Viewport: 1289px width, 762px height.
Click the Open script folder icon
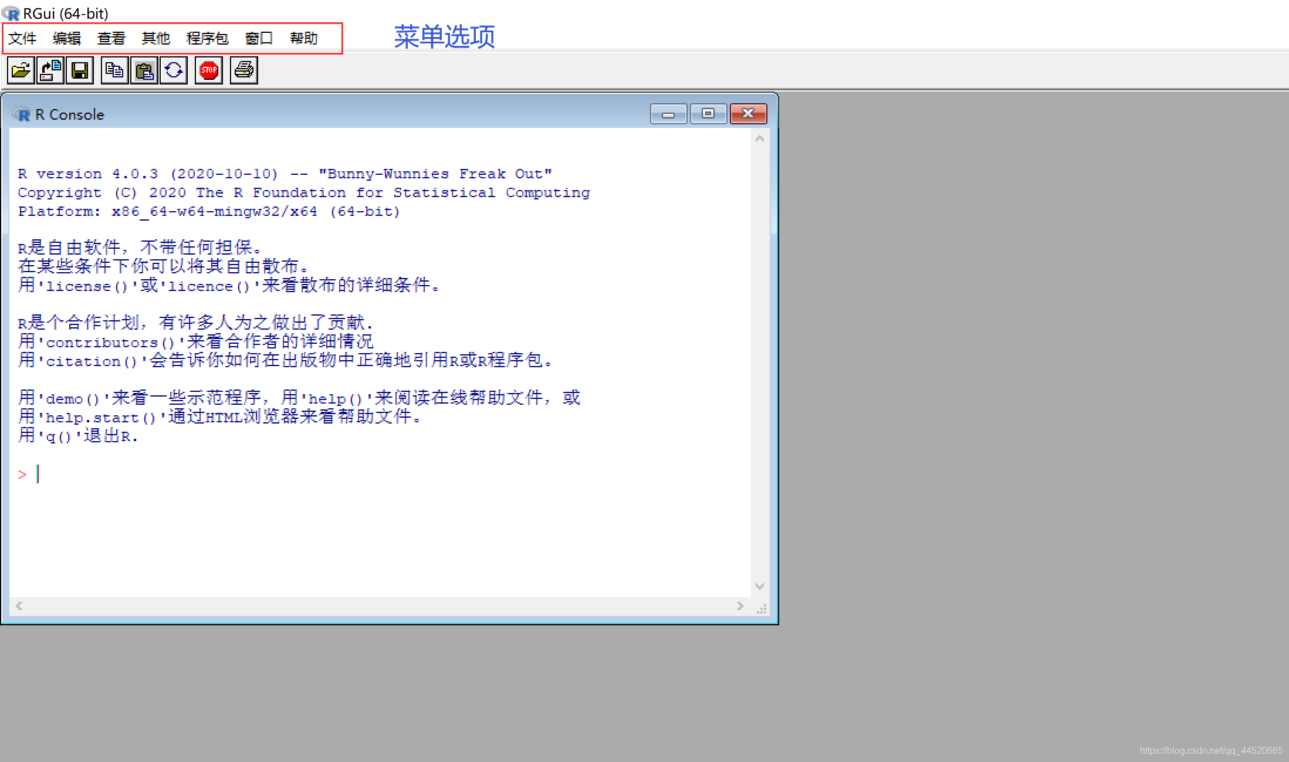click(21, 70)
